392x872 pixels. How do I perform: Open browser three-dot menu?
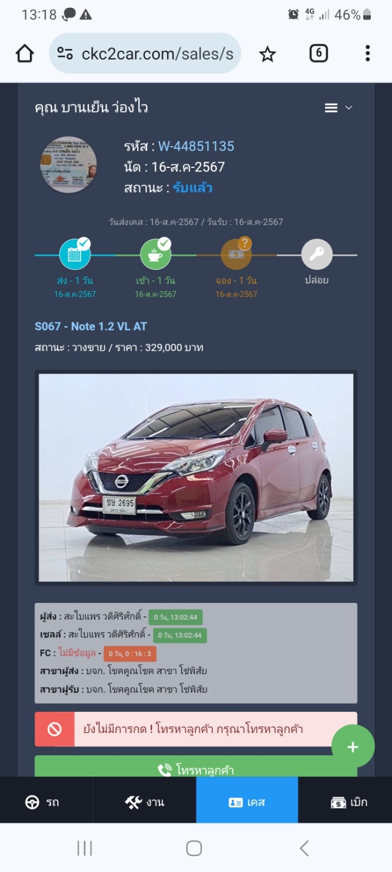367,54
